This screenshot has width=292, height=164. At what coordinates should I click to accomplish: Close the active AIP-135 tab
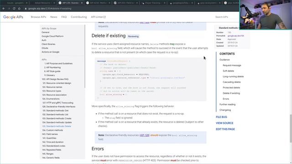[82, 3]
